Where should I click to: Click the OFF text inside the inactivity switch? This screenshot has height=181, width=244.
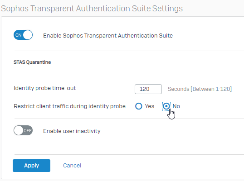point(28,131)
